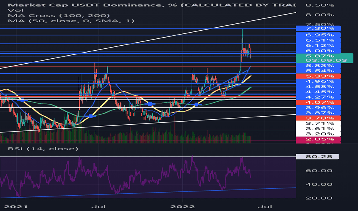Open the MA (50, close, 0, SMA, 1) legend

pyautogui.click(x=71, y=21)
